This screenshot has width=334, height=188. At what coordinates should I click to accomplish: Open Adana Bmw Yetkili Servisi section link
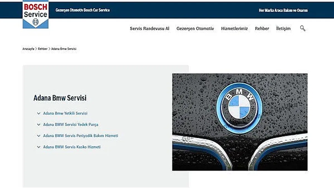click(65, 113)
